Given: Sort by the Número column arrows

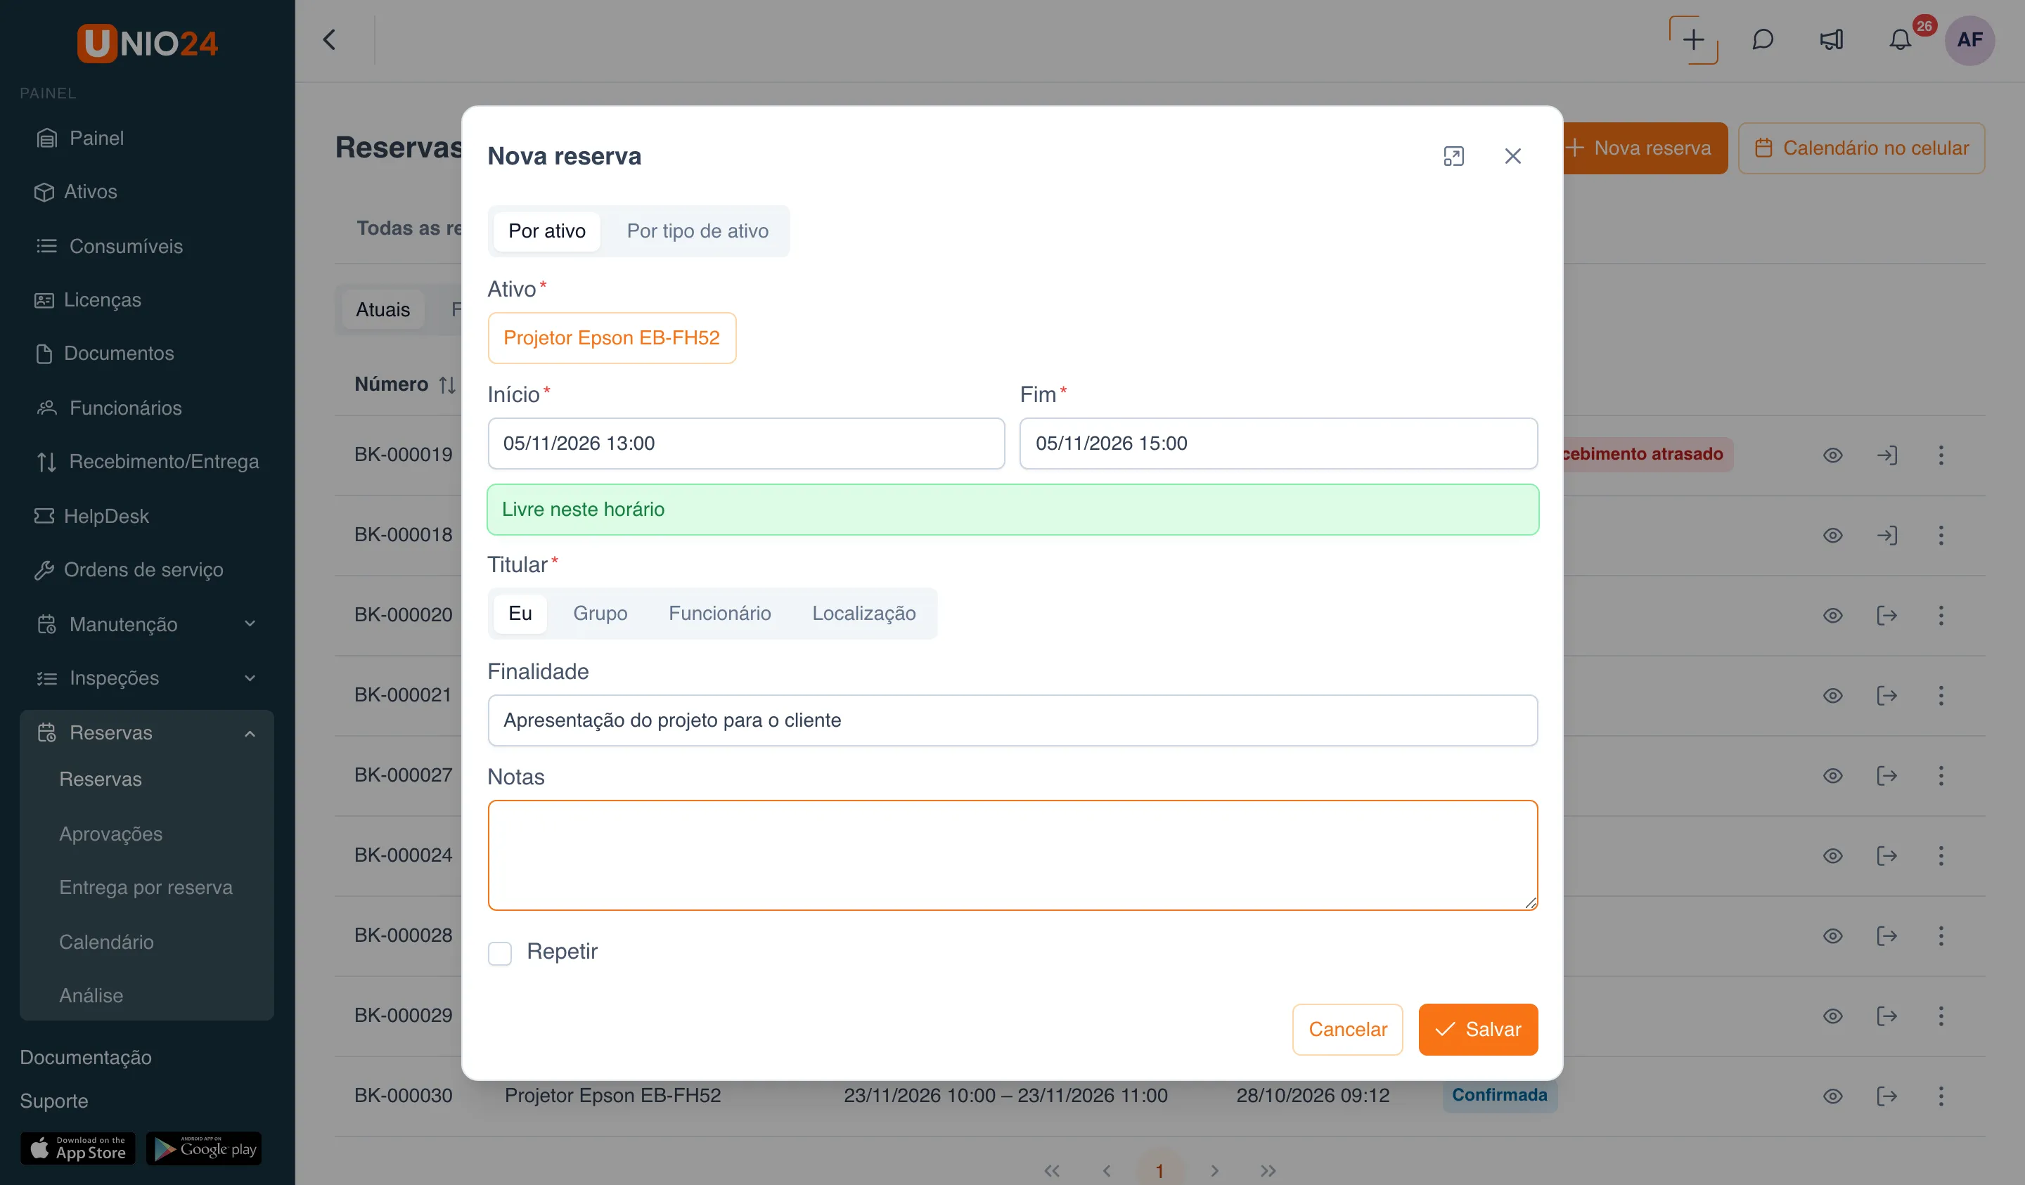Looking at the screenshot, I should coord(448,385).
